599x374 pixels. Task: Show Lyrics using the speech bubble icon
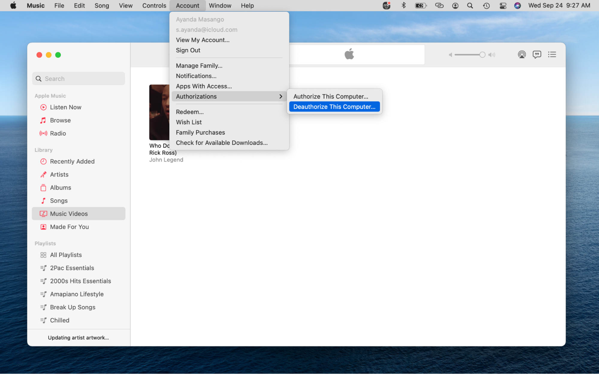coord(537,54)
